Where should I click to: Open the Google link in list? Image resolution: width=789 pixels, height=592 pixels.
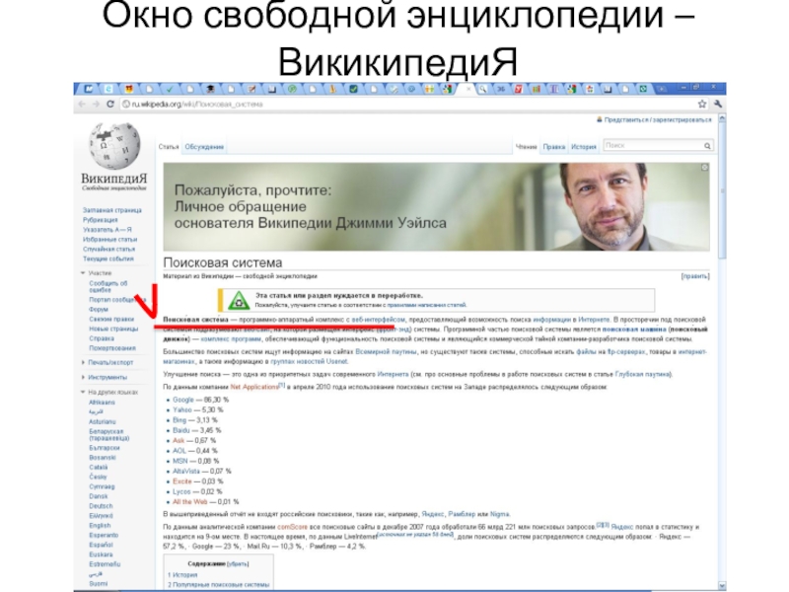[183, 400]
